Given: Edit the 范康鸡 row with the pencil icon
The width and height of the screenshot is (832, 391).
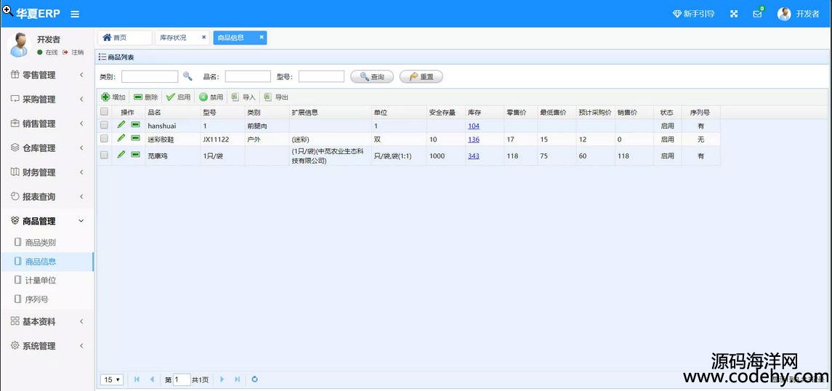Looking at the screenshot, I should coord(121,154).
